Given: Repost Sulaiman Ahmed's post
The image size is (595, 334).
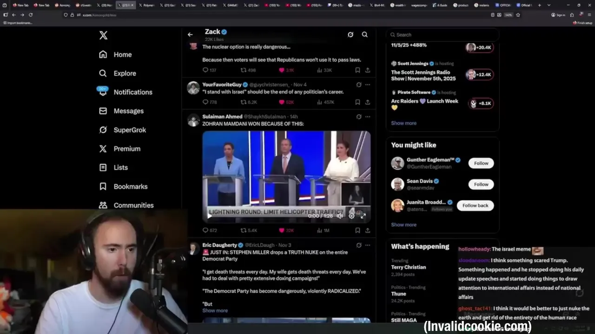Looking at the screenshot, I should click(x=248, y=230).
